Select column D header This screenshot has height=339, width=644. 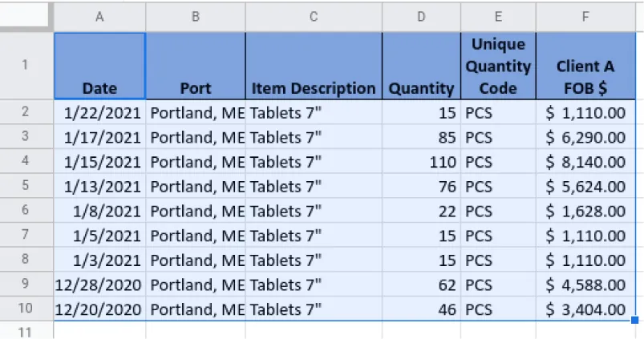[421, 16]
